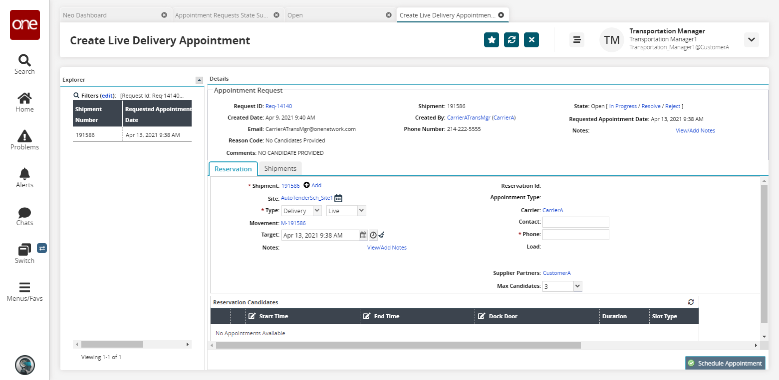Switch to the Shipments tab
The height and width of the screenshot is (380, 779).
280,168
